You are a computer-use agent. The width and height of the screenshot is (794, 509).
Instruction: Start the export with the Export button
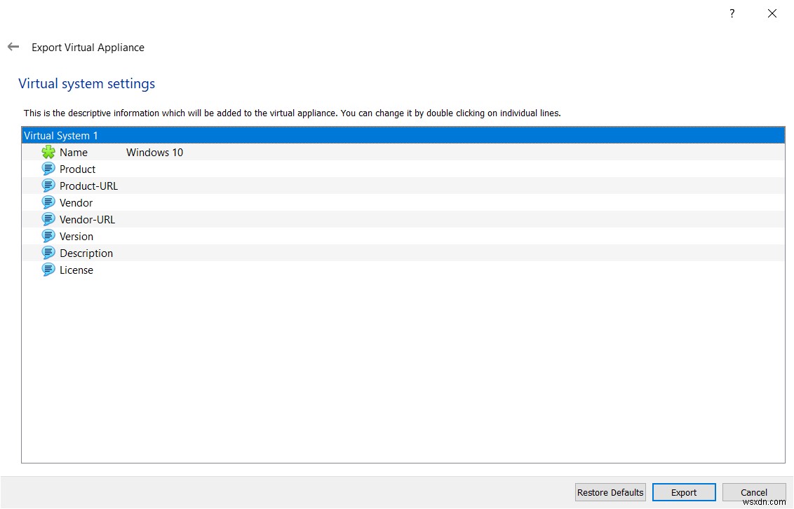click(683, 492)
